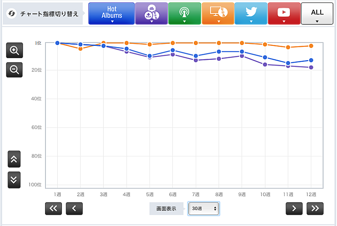Viewport: 337px width, 226px height.
Task: Click the purple data point at week 12
Action: click(311, 67)
